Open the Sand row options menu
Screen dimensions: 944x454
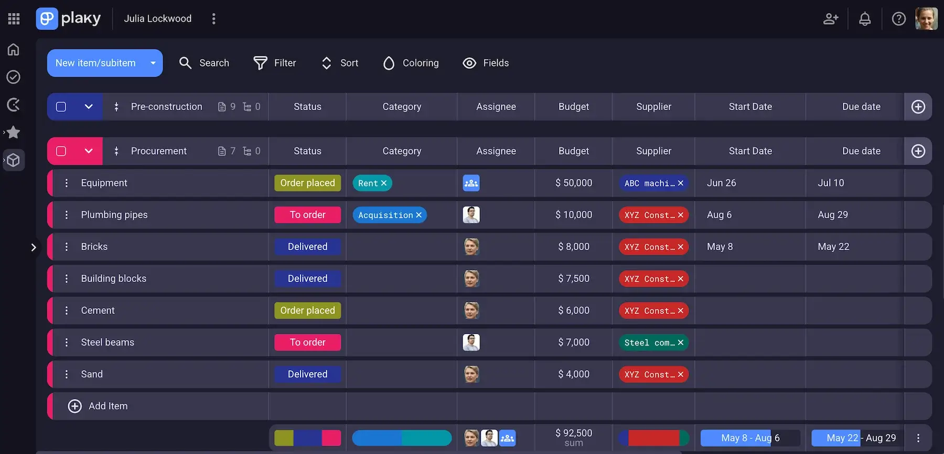pyautogui.click(x=67, y=374)
